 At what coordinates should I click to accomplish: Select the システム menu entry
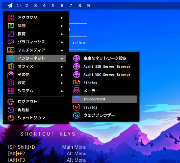point(36,91)
